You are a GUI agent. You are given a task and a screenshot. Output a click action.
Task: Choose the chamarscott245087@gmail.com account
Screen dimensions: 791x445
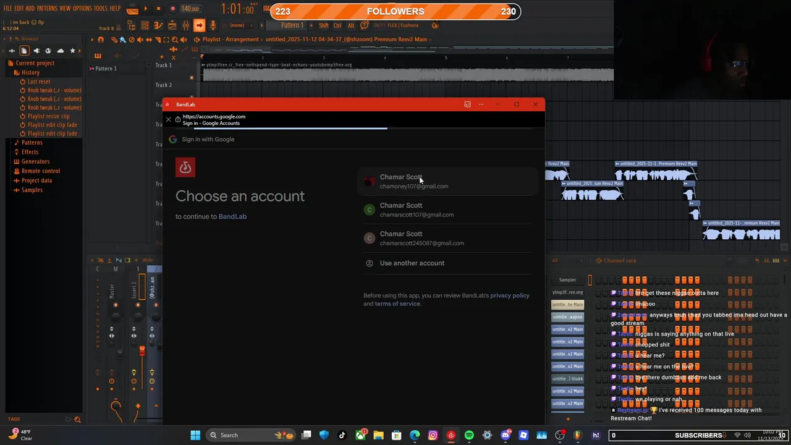pos(447,238)
